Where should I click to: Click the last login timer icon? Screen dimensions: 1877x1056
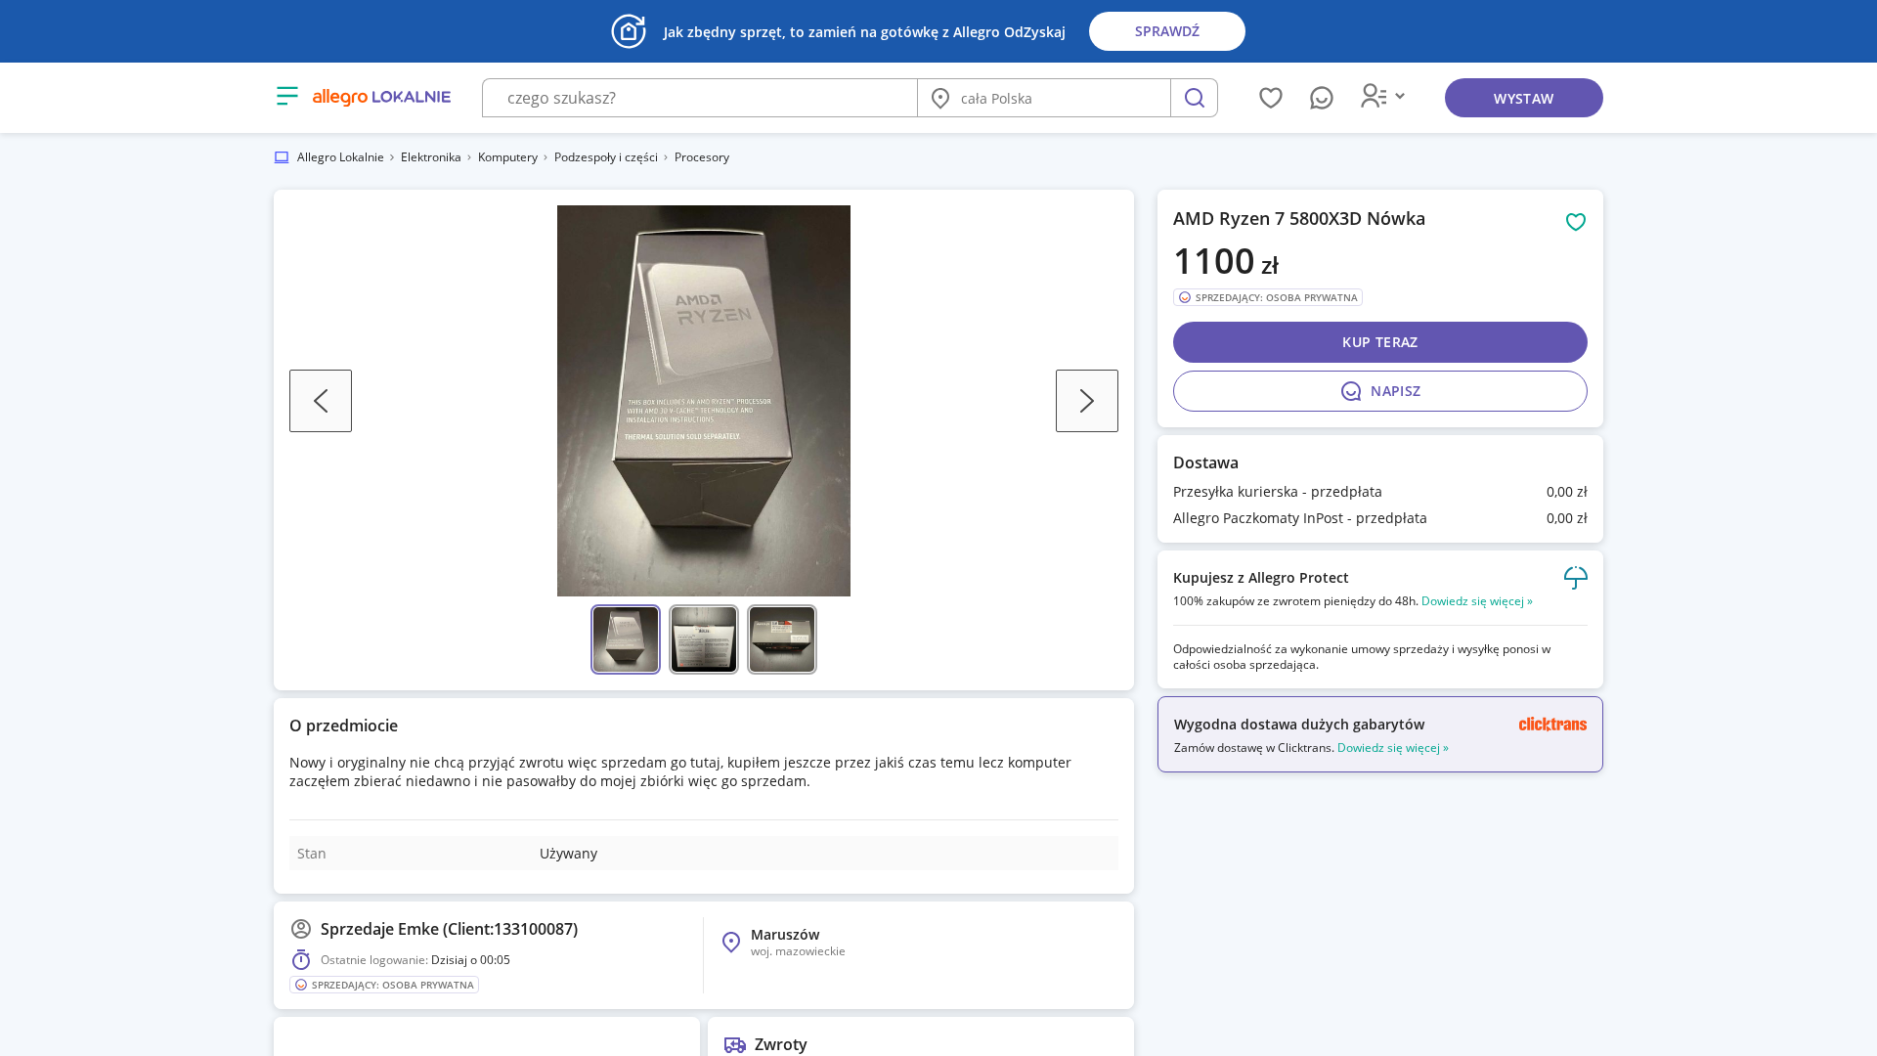(x=301, y=960)
